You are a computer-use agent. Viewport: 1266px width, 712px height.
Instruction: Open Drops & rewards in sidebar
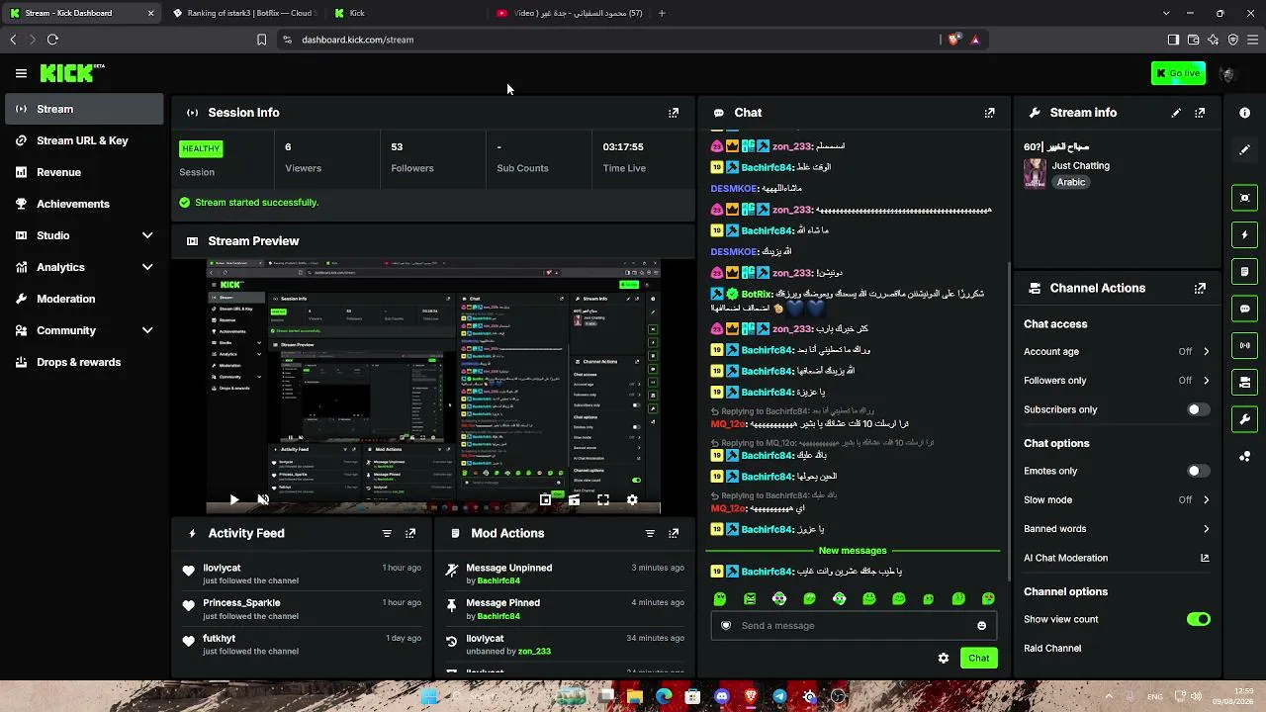click(84, 362)
